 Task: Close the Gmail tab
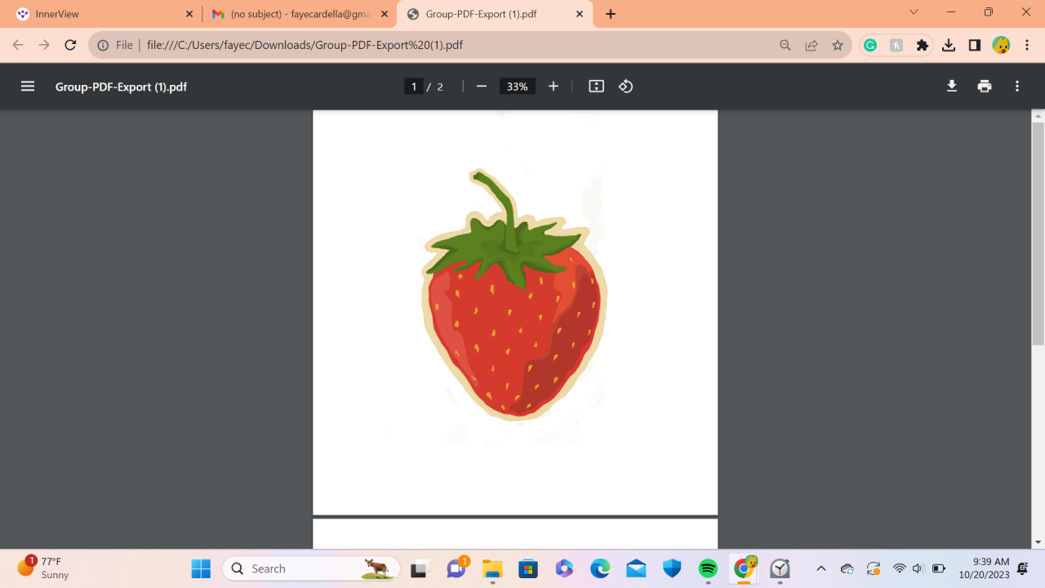point(385,14)
